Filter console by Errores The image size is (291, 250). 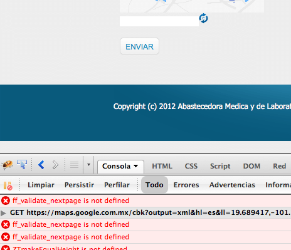tap(186, 185)
